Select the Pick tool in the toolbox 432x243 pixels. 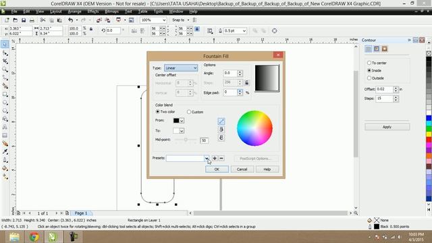click(x=5, y=45)
